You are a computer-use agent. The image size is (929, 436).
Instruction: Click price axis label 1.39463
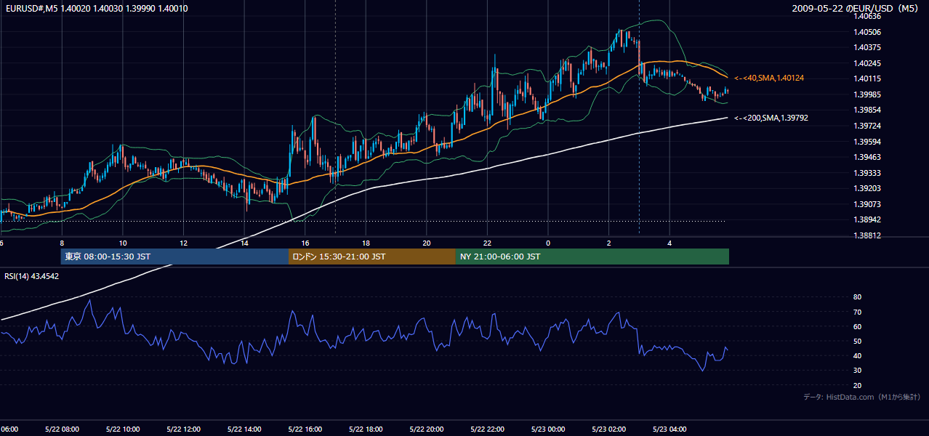[x=866, y=157]
